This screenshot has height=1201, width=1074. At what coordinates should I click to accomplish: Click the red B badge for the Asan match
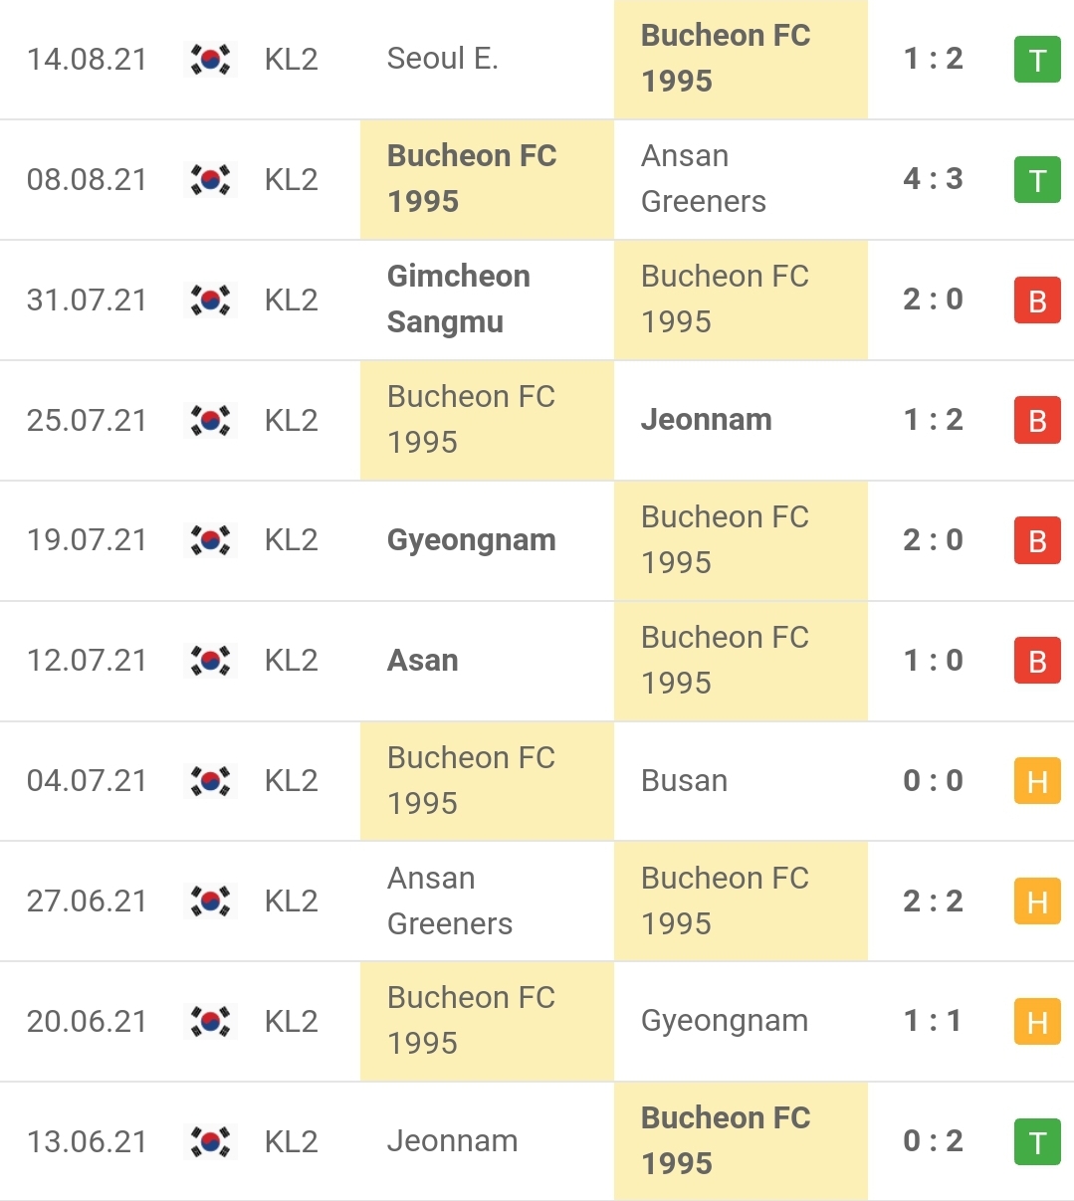click(1037, 661)
